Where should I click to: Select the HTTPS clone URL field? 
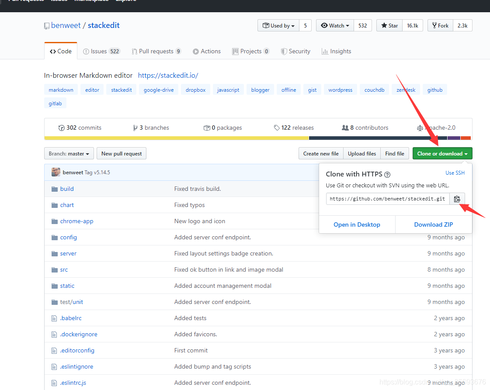(388, 199)
